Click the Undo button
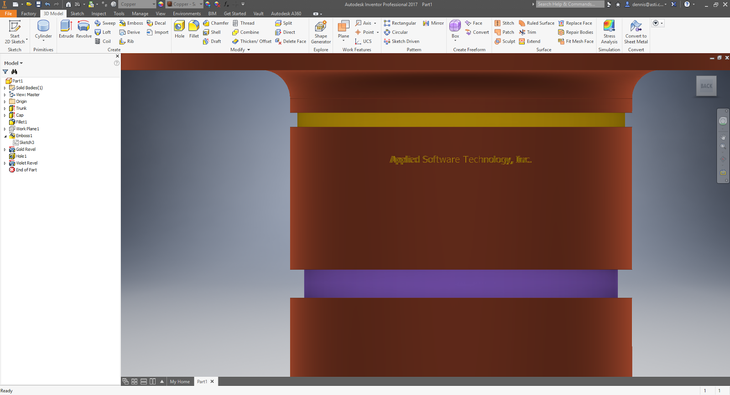This screenshot has height=395, width=730. pyautogui.click(x=47, y=4)
